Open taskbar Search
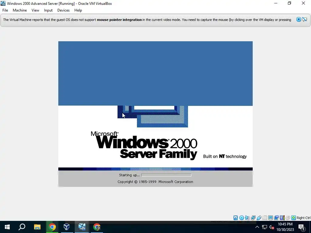 [x=22, y=227]
